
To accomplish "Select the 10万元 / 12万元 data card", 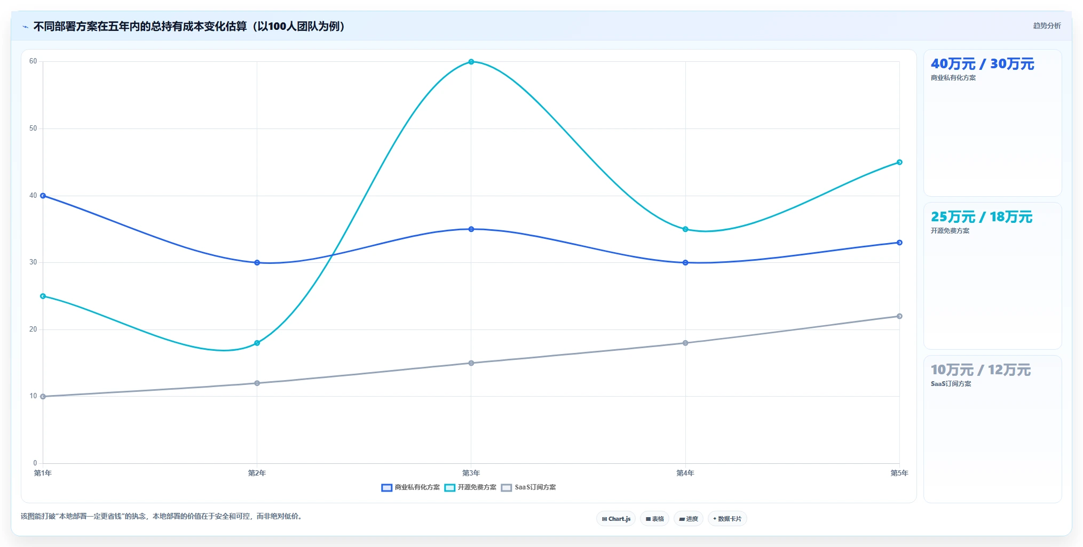I will coord(992,429).
